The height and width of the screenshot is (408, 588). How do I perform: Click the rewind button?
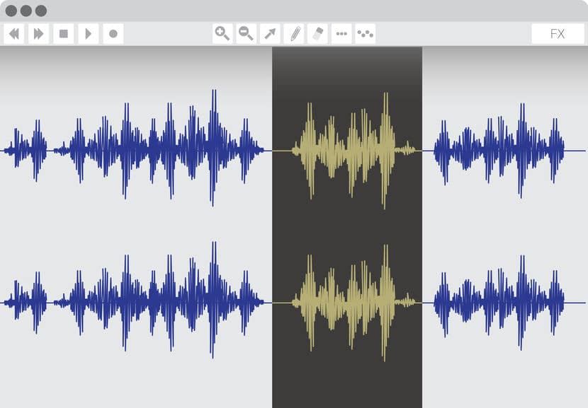pos(14,34)
